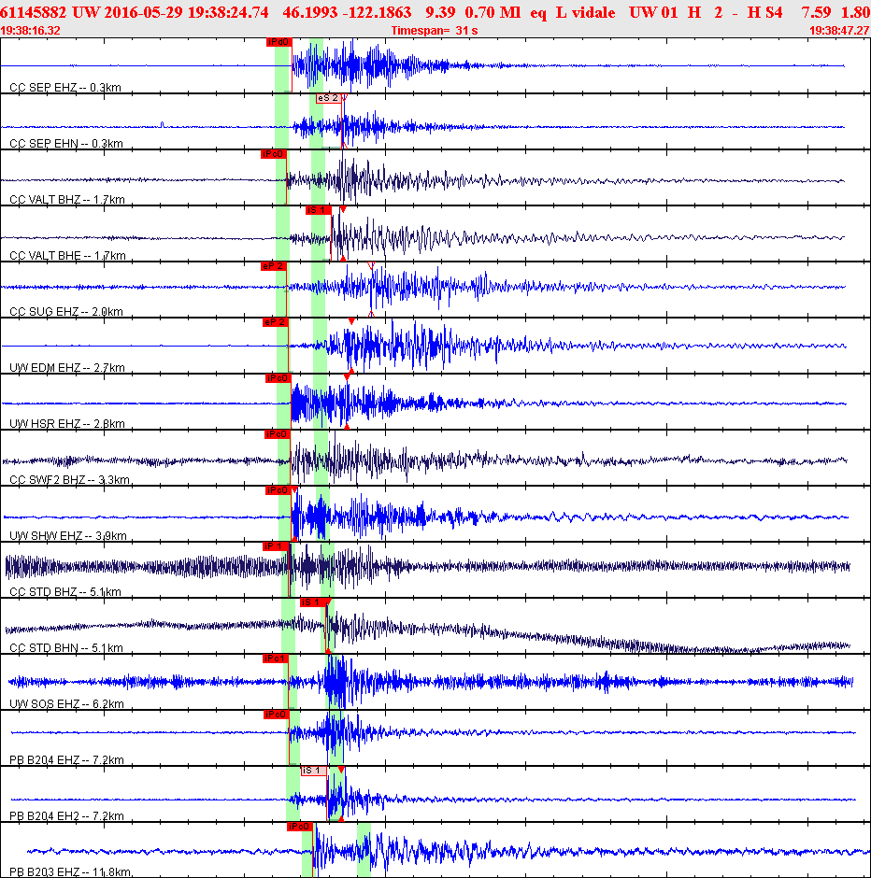Image resolution: width=871 pixels, height=878 pixels.
Task: Click the 'PB B203 EHZ -- 11.8km' label
Action: (71, 871)
